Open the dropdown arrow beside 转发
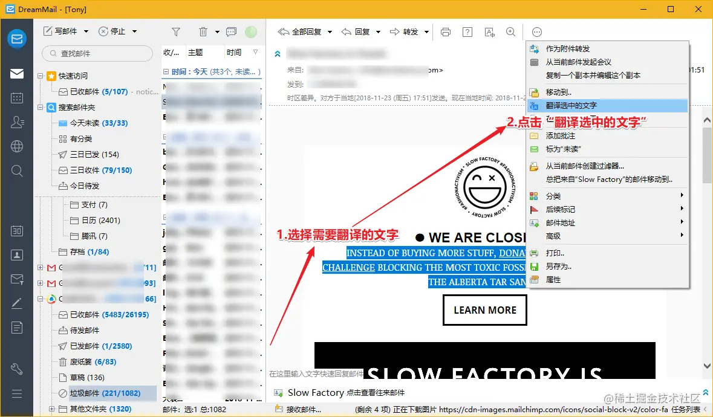 coord(426,32)
